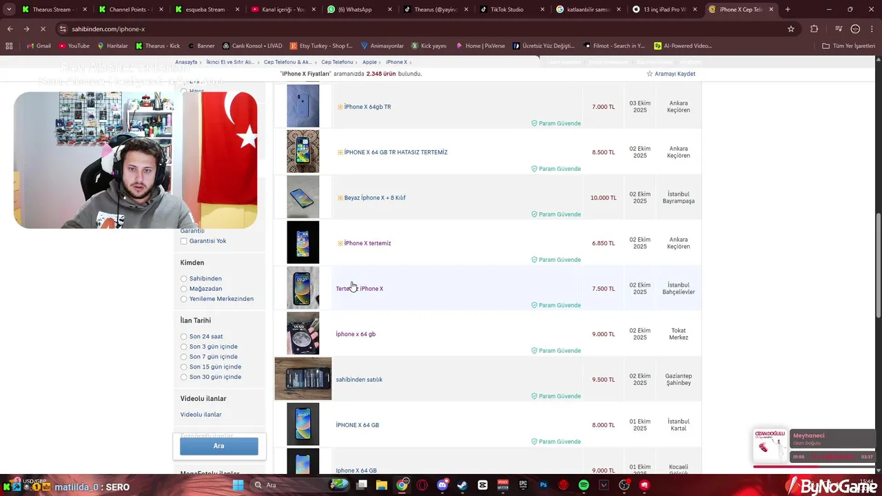Select Son 15 gün içinde filter
882x496 pixels.
tap(184, 367)
